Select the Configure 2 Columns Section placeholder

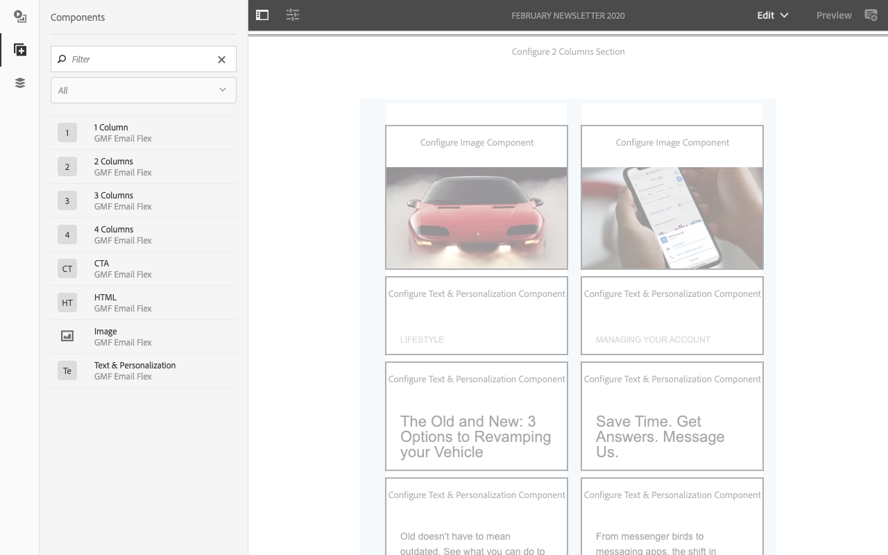coord(568,51)
